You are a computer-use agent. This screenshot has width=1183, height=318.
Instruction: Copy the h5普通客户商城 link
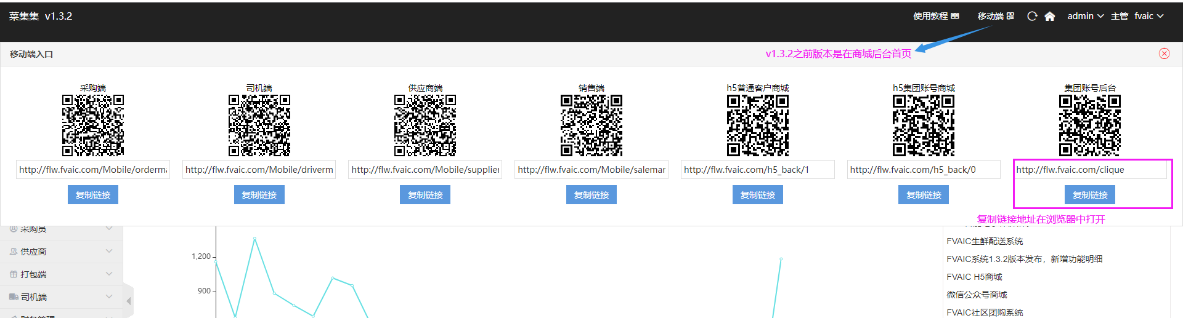[x=757, y=195]
